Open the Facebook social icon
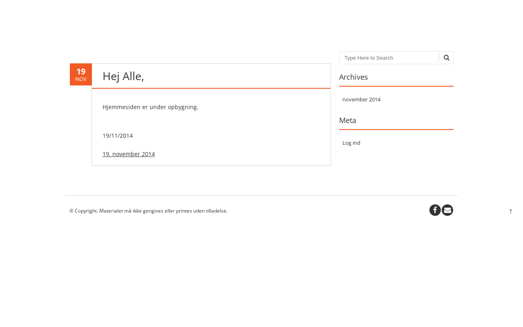 (435, 210)
